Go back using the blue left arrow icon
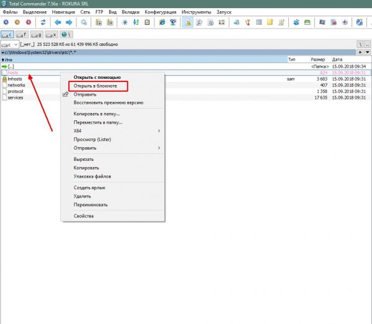 (58, 22)
